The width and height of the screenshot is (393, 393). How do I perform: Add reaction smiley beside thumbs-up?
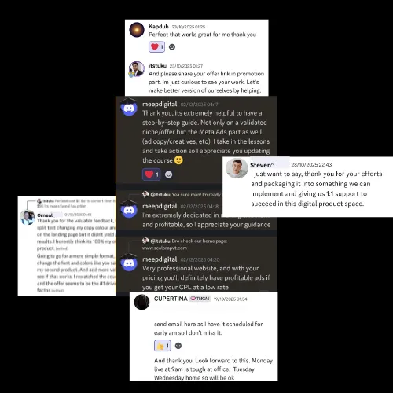178,346
